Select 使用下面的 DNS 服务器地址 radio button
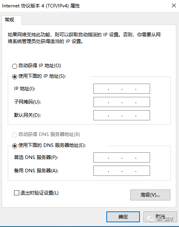Viewport: 179px width, 227px height. [14, 146]
